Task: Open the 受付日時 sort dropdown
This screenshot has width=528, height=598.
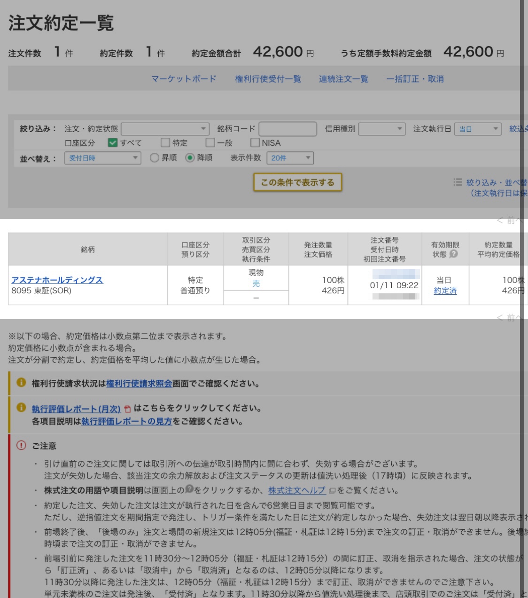Action: (x=103, y=158)
